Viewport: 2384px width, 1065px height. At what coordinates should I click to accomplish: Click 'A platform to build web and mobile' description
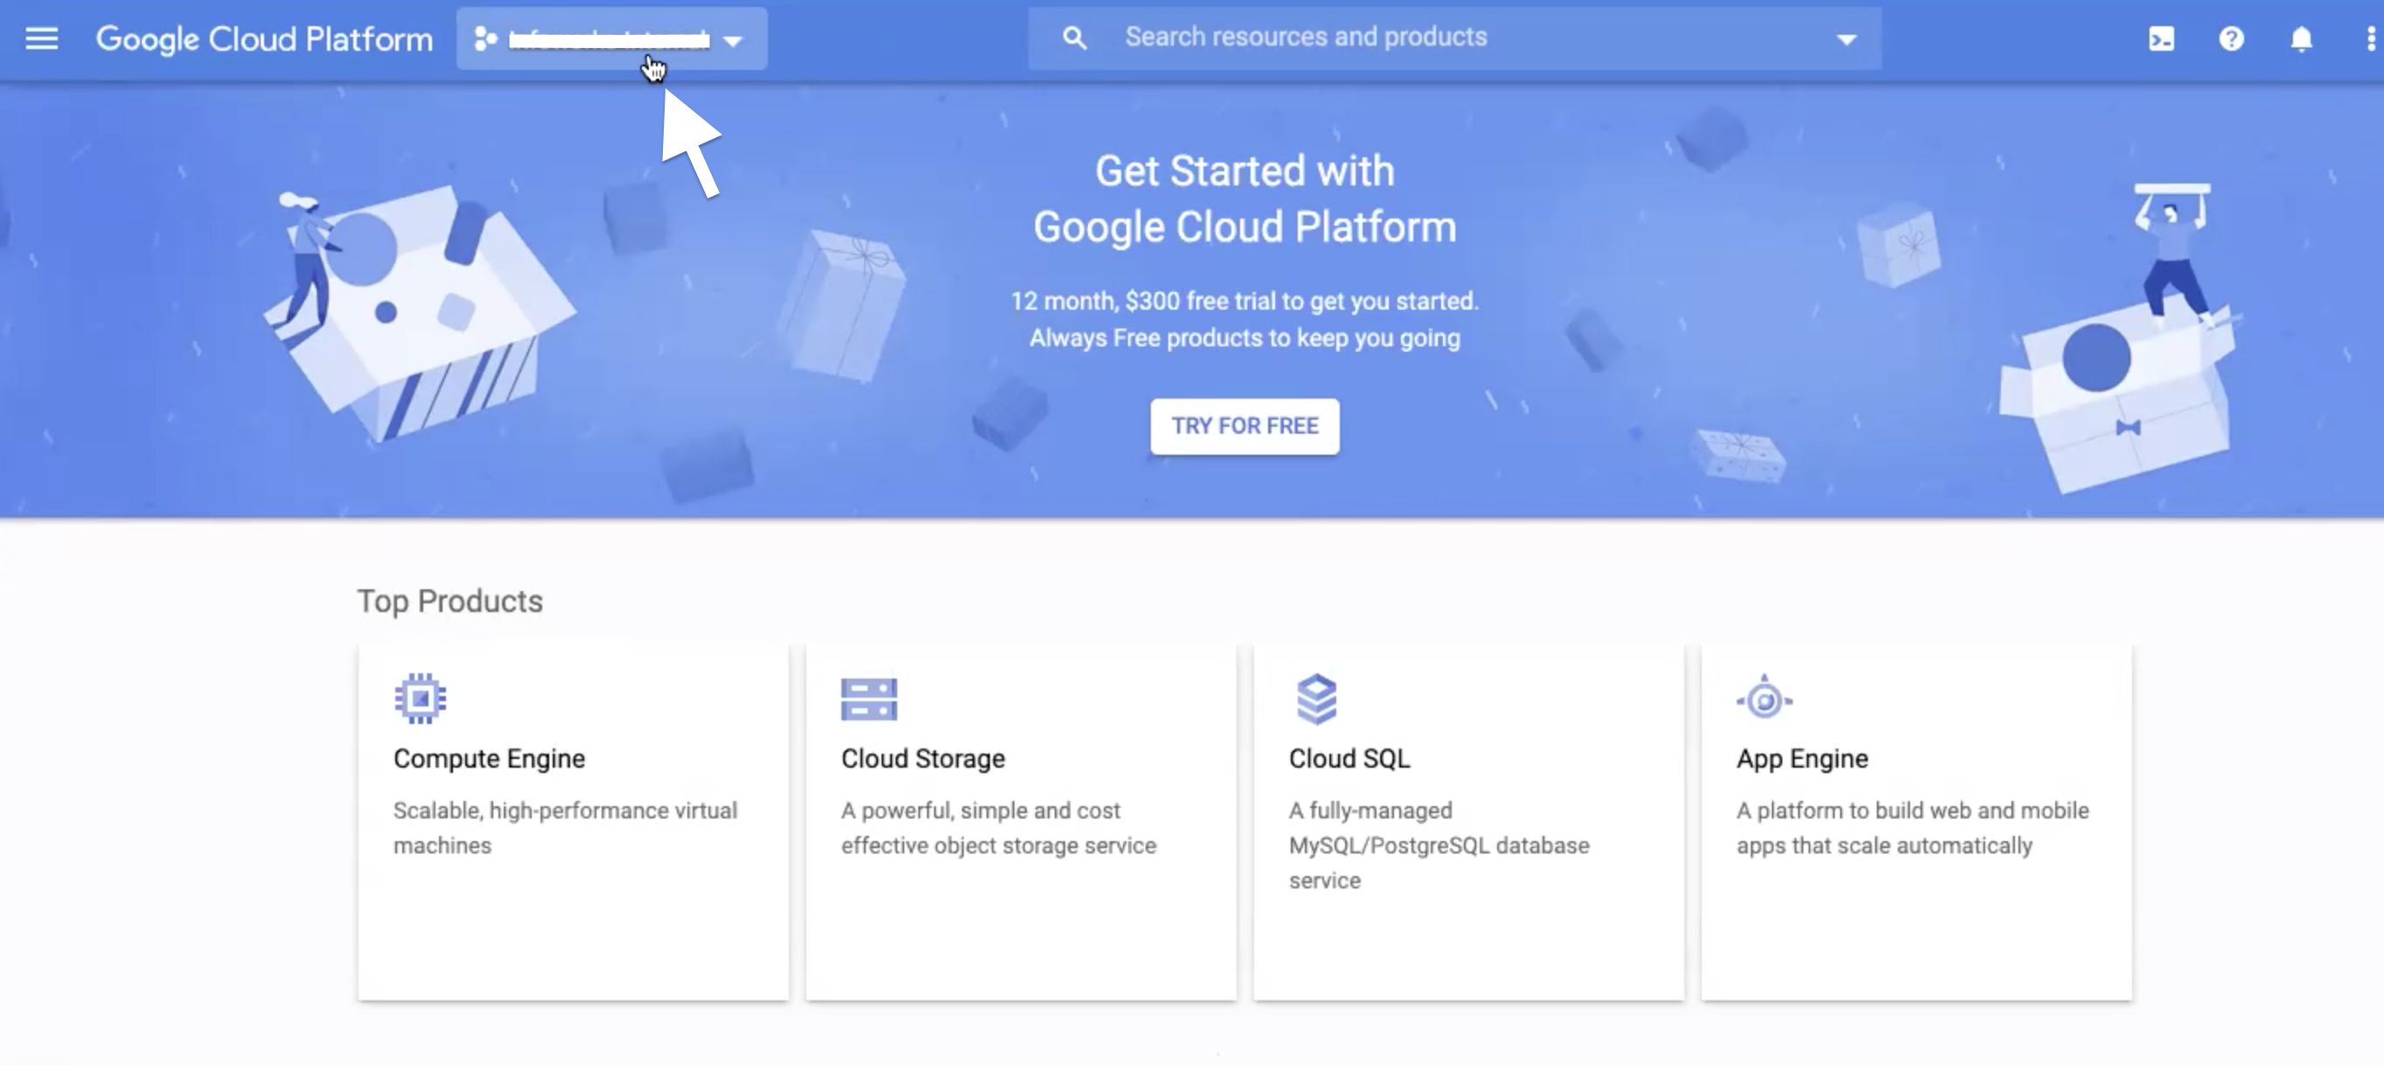(x=1913, y=828)
